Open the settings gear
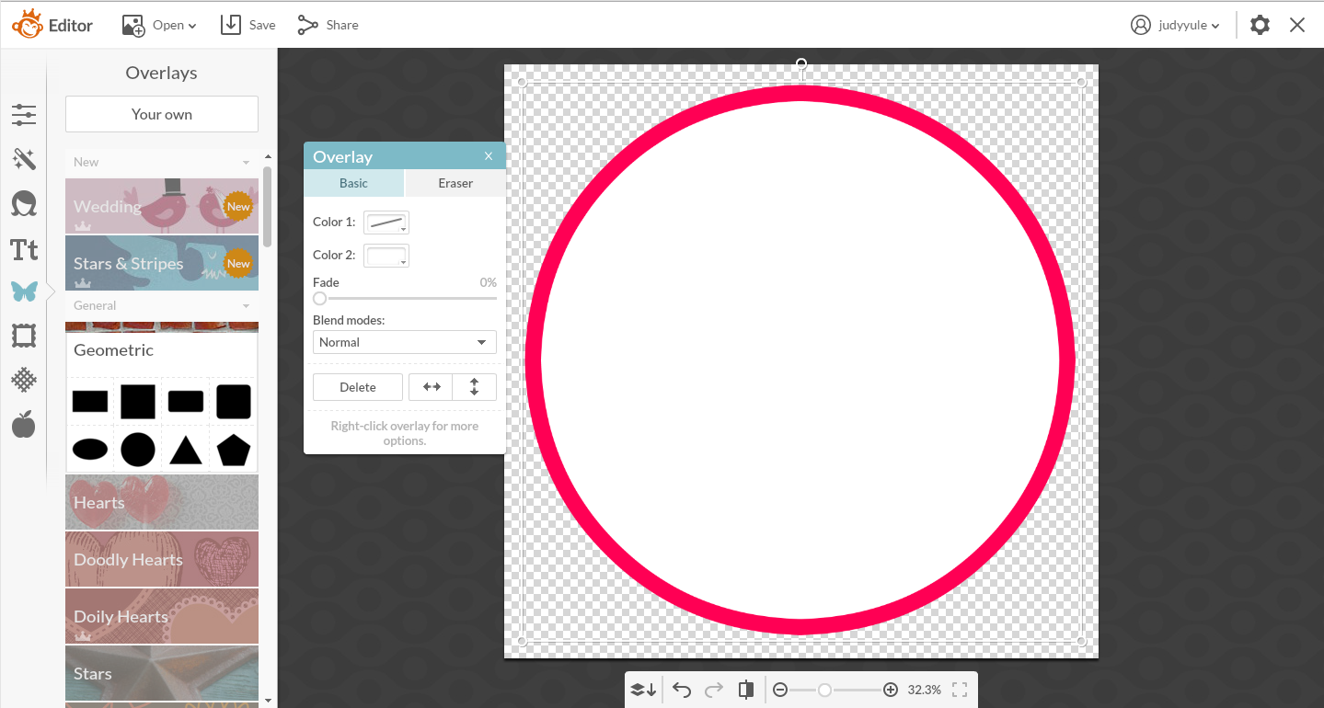Image resolution: width=1324 pixels, height=708 pixels. [1260, 25]
